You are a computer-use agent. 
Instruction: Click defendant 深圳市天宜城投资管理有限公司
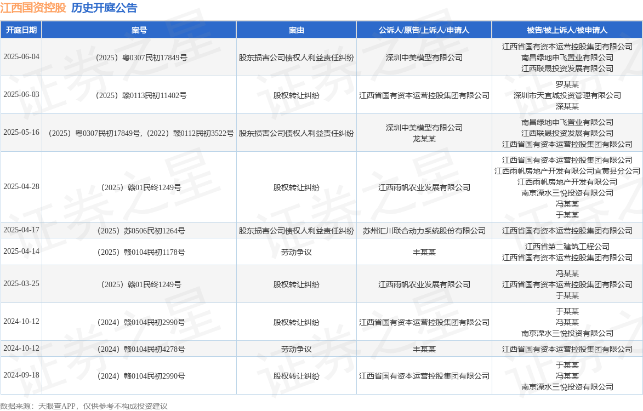(x=567, y=95)
